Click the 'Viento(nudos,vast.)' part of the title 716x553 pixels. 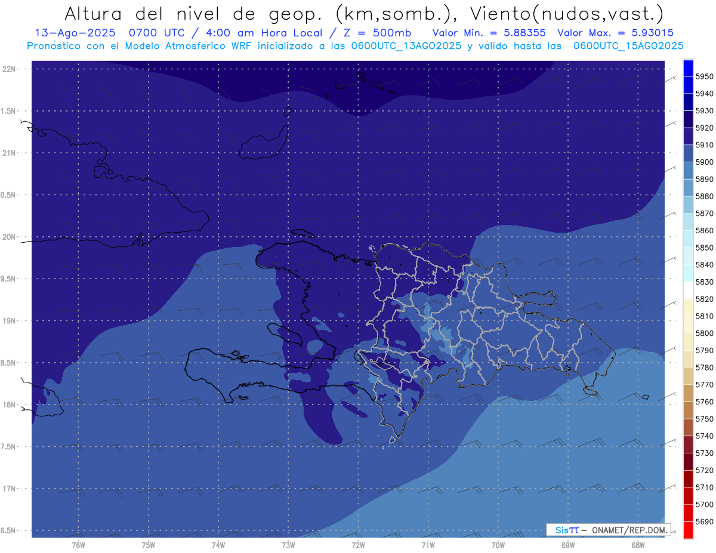567,13
